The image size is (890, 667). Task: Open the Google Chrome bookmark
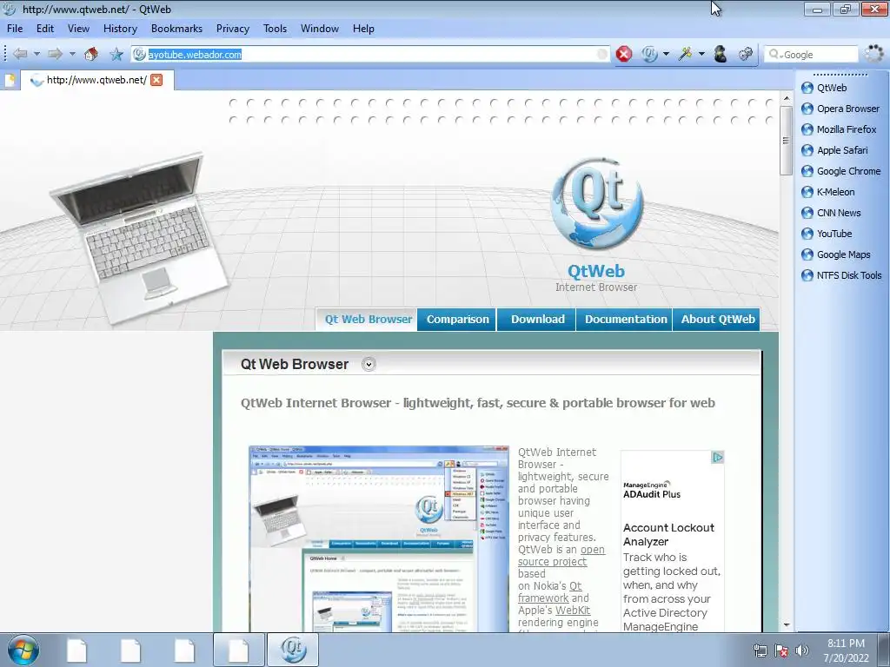[840, 171]
